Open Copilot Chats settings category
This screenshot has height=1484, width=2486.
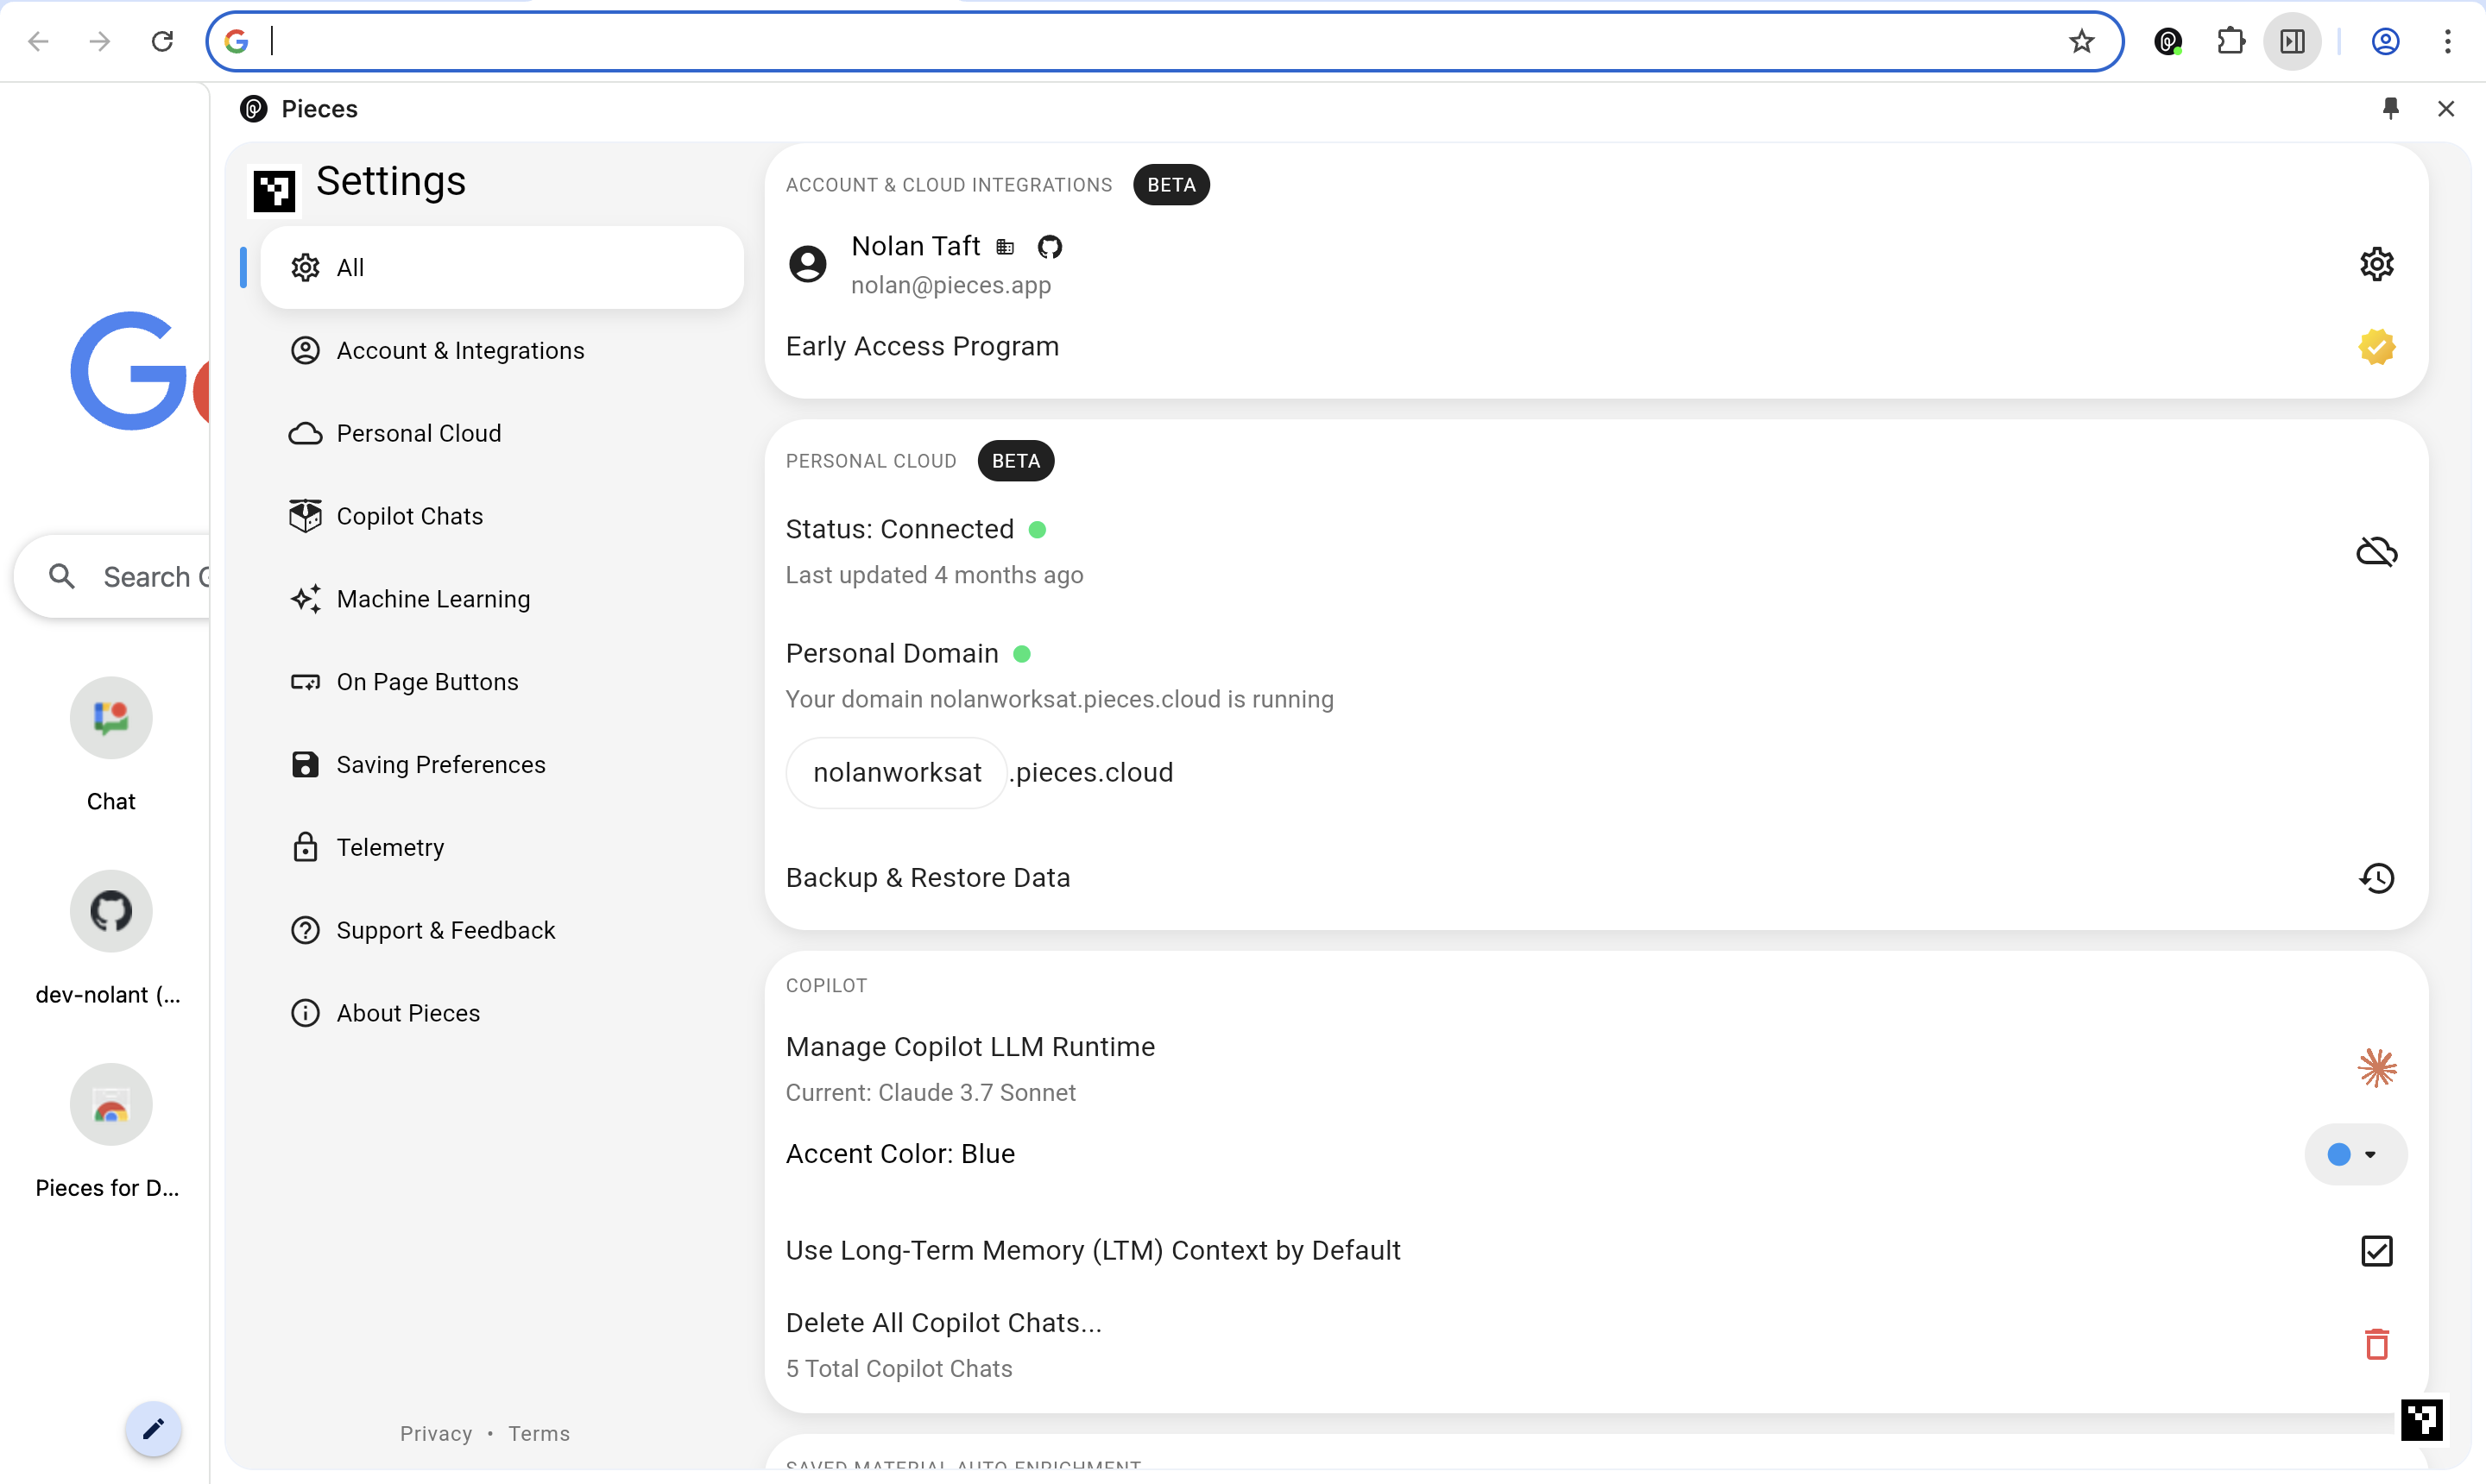click(x=502, y=516)
